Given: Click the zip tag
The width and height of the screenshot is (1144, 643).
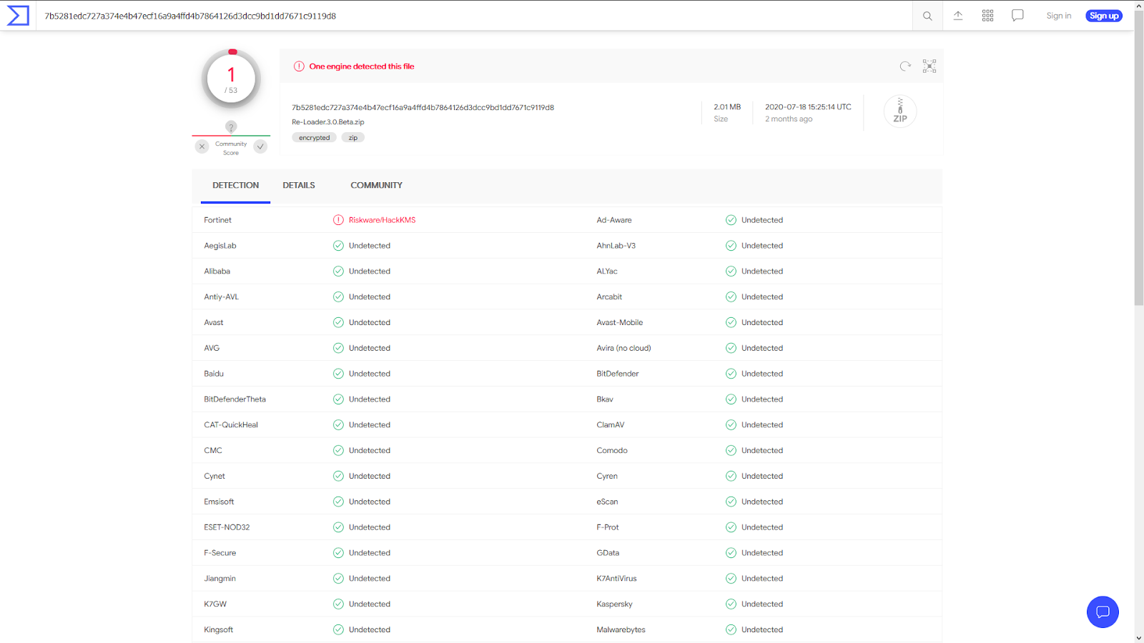Looking at the screenshot, I should (352, 138).
